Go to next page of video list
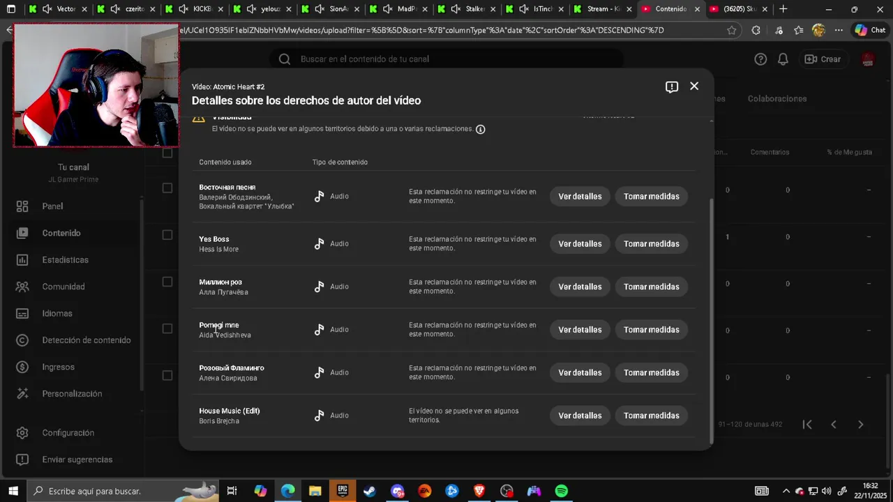Image resolution: width=893 pixels, height=502 pixels. point(860,424)
